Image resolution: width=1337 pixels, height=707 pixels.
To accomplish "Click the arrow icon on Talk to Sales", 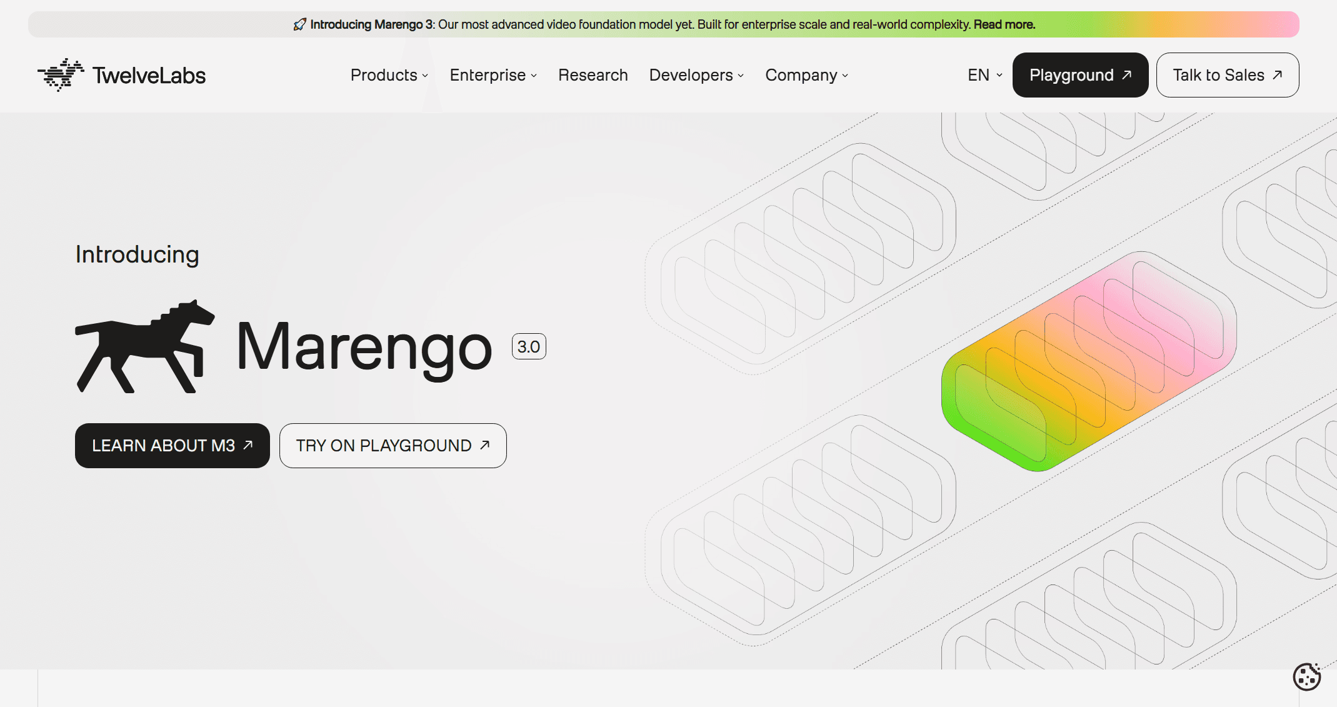I will coord(1278,75).
